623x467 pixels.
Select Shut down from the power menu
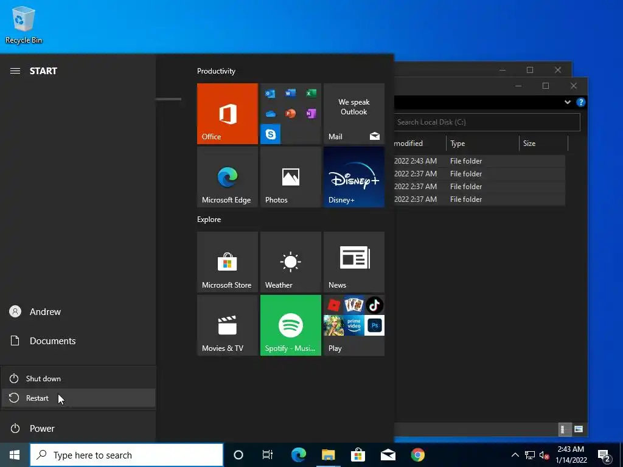click(x=78, y=378)
